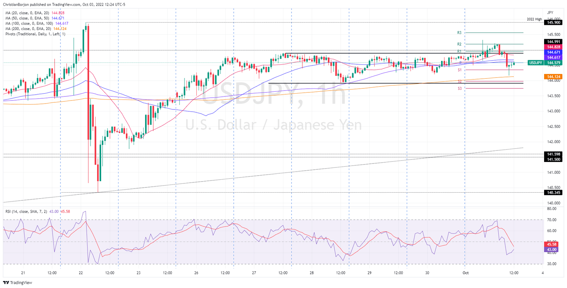Click the 140.000 price scale value
Screen dimensions: 567x288
click(x=554, y=203)
